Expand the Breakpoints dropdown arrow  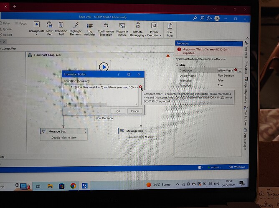37,35
